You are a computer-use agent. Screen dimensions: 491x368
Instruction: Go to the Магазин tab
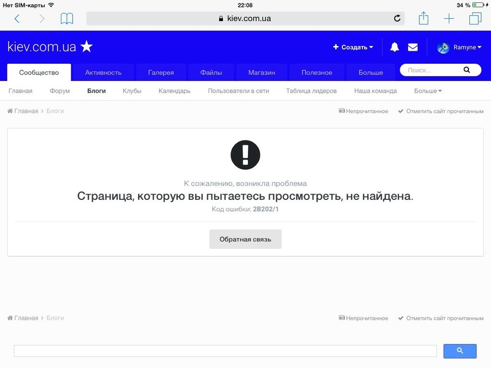(262, 72)
